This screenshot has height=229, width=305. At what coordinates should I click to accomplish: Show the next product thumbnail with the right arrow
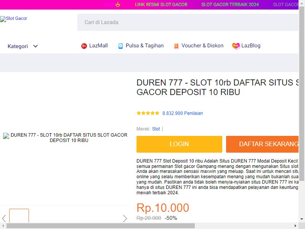[125, 218]
